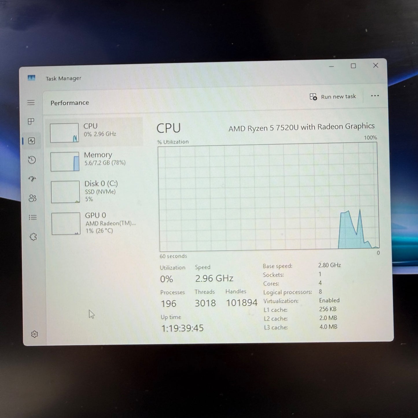Maximize the Task Manager window
Image resolution: width=418 pixels, height=418 pixels.
(x=353, y=66)
